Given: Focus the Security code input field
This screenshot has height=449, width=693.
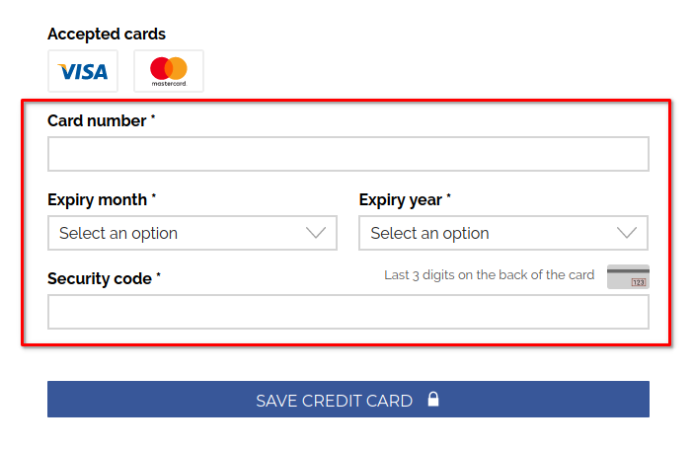Looking at the screenshot, I should point(347,312).
